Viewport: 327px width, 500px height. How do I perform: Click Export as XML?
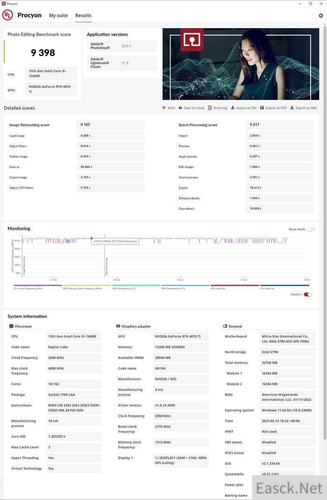(x=304, y=108)
